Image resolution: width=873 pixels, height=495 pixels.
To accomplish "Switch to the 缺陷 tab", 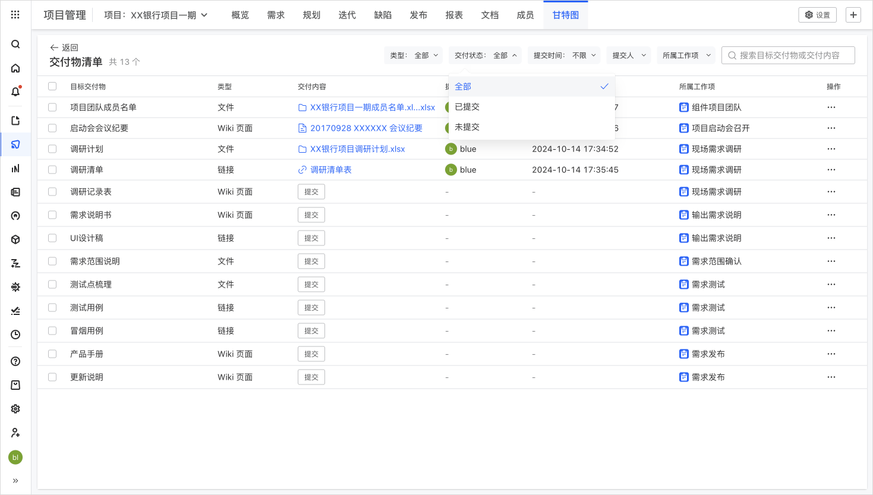I will pos(383,15).
